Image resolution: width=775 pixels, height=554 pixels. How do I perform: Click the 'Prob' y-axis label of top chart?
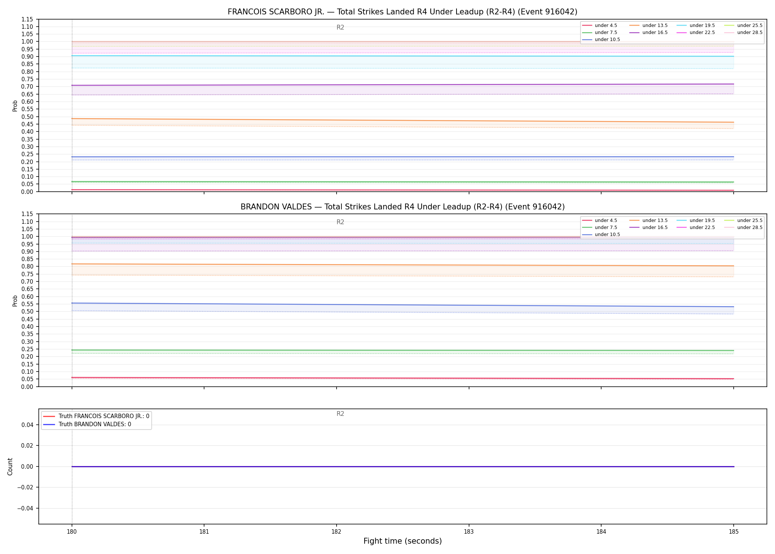[x=15, y=106]
